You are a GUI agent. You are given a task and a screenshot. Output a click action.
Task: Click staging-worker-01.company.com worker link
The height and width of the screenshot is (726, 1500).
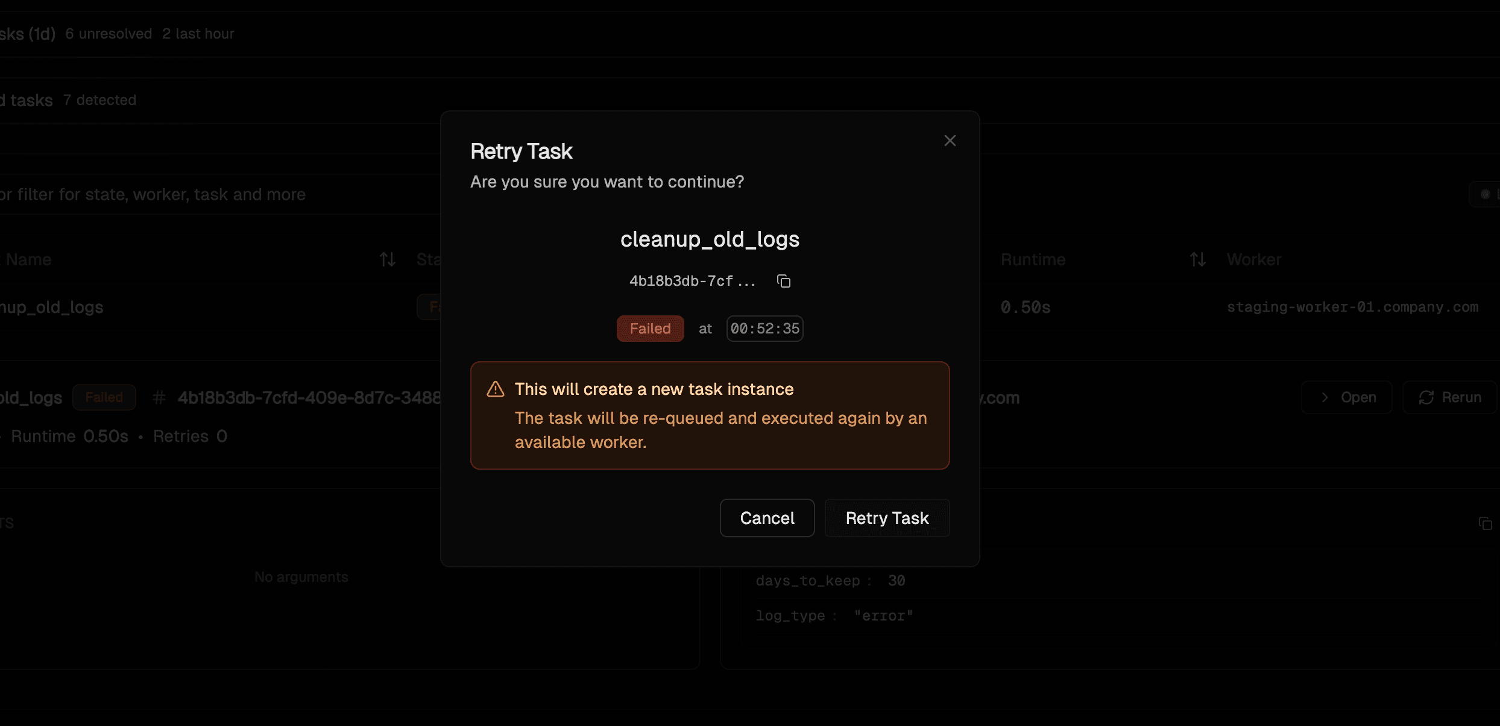pos(1352,308)
